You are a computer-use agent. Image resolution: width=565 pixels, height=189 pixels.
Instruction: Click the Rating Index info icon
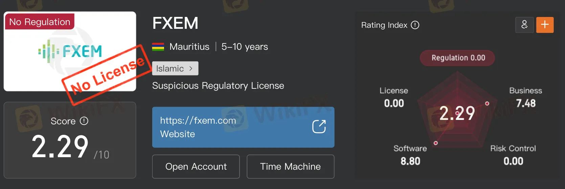415,25
